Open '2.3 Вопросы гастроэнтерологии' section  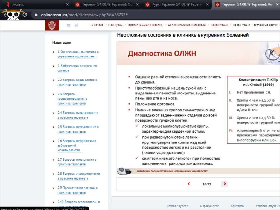(x=72, y=99)
